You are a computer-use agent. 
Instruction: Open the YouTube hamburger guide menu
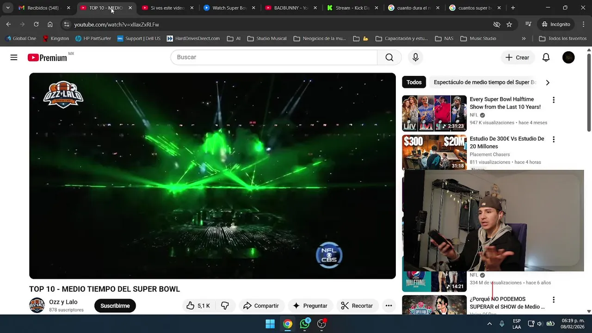14,57
